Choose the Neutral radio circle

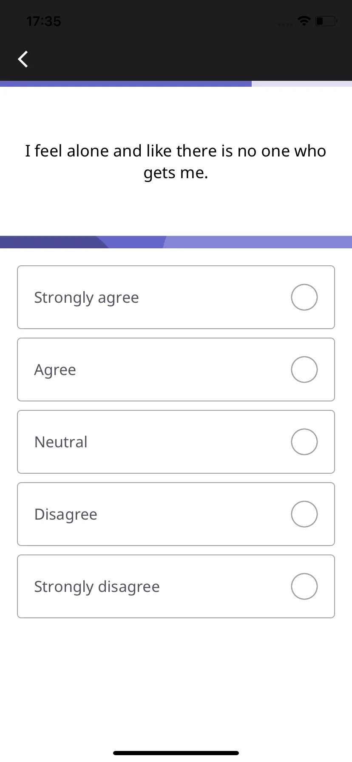[304, 442]
